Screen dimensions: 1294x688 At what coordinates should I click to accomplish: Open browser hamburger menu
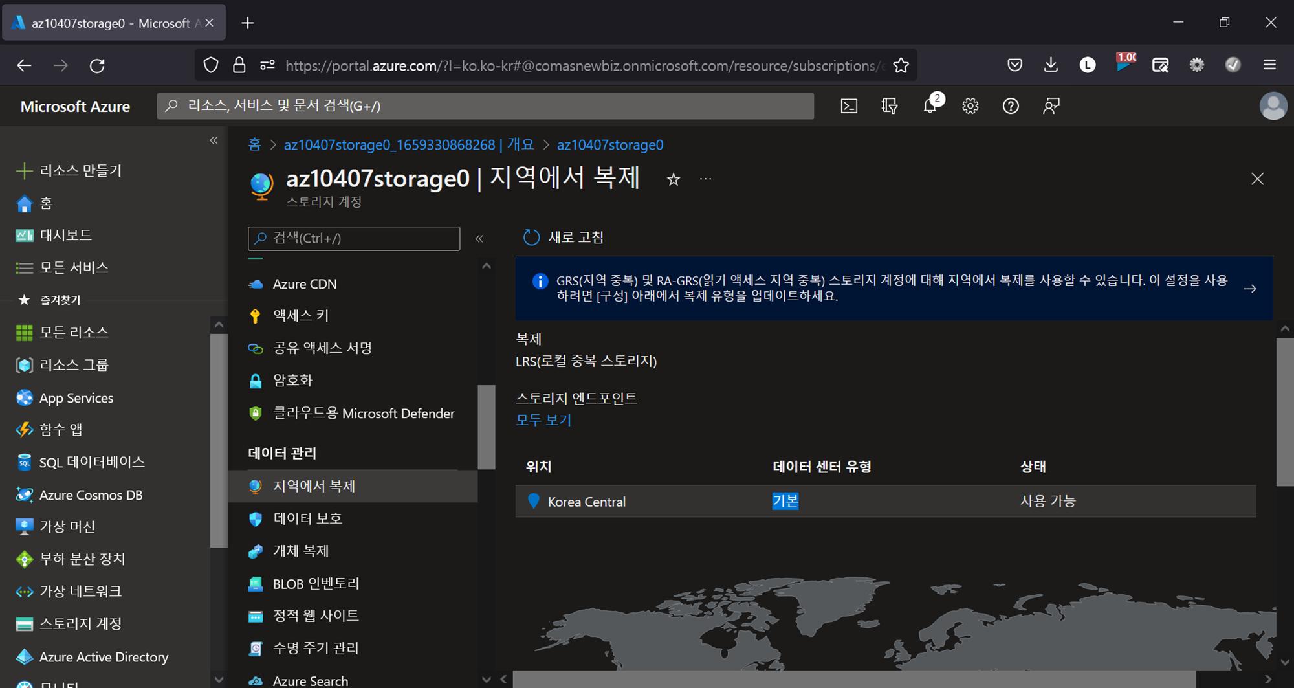[x=1269, y=65]
